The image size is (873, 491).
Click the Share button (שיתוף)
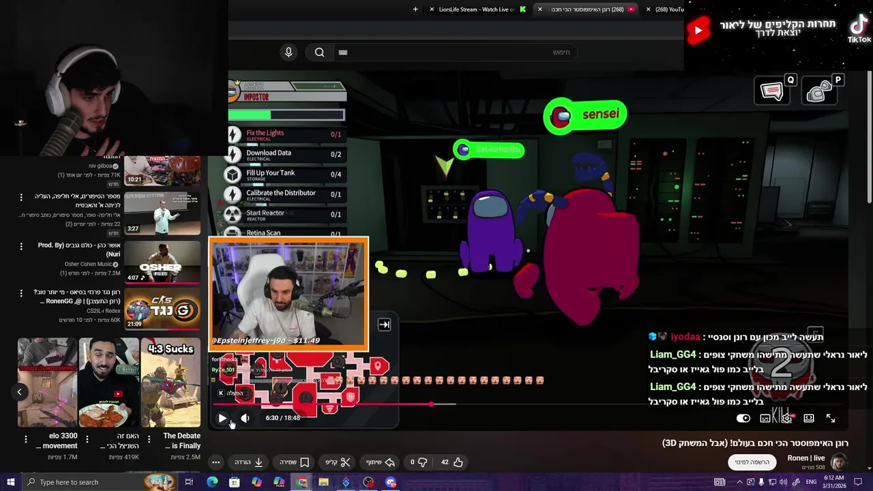(x=381, y=462)
